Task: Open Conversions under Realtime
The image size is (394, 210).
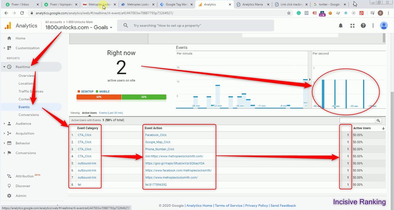Action: coord(29,115)
